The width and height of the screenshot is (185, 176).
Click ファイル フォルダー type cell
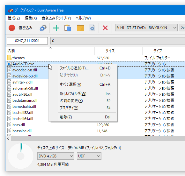click(157, 58)
